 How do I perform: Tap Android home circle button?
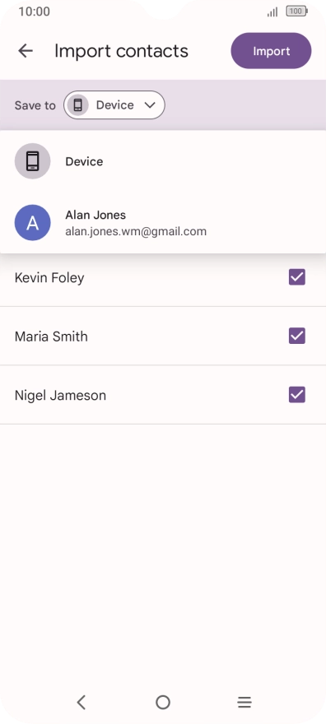tap(163, 703)
